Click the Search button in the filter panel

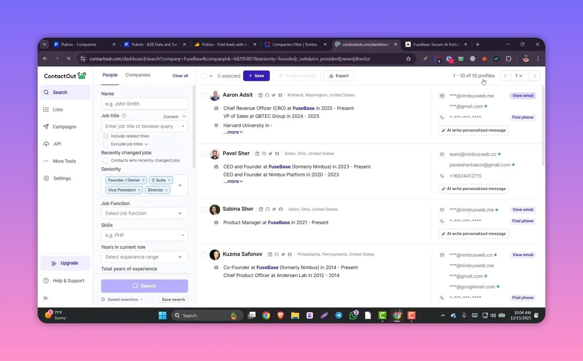point(144,286)
